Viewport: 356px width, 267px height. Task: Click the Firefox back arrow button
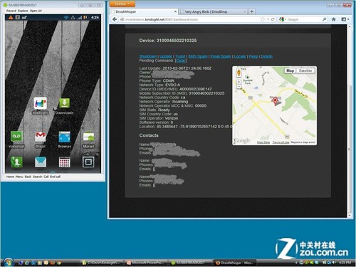(115, 19)
